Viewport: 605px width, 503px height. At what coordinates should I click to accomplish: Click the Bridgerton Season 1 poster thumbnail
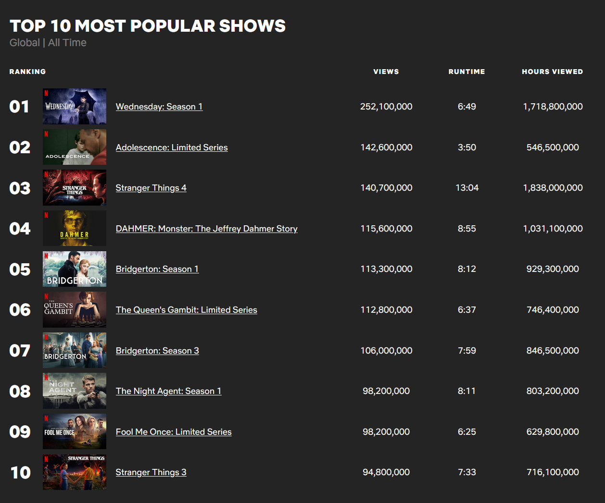[75, 269]
